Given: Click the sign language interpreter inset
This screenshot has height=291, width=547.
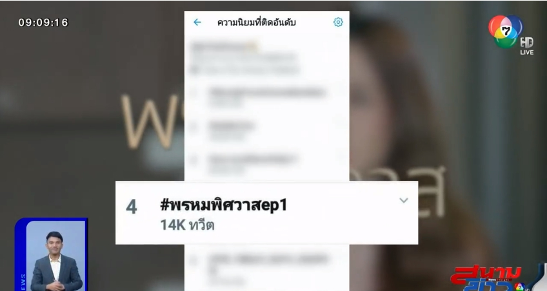Looking at the screenshot, I should 52,255.
